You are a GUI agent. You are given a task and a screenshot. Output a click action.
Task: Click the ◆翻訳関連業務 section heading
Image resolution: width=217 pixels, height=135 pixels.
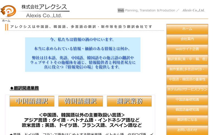click(x=24, y=88)
